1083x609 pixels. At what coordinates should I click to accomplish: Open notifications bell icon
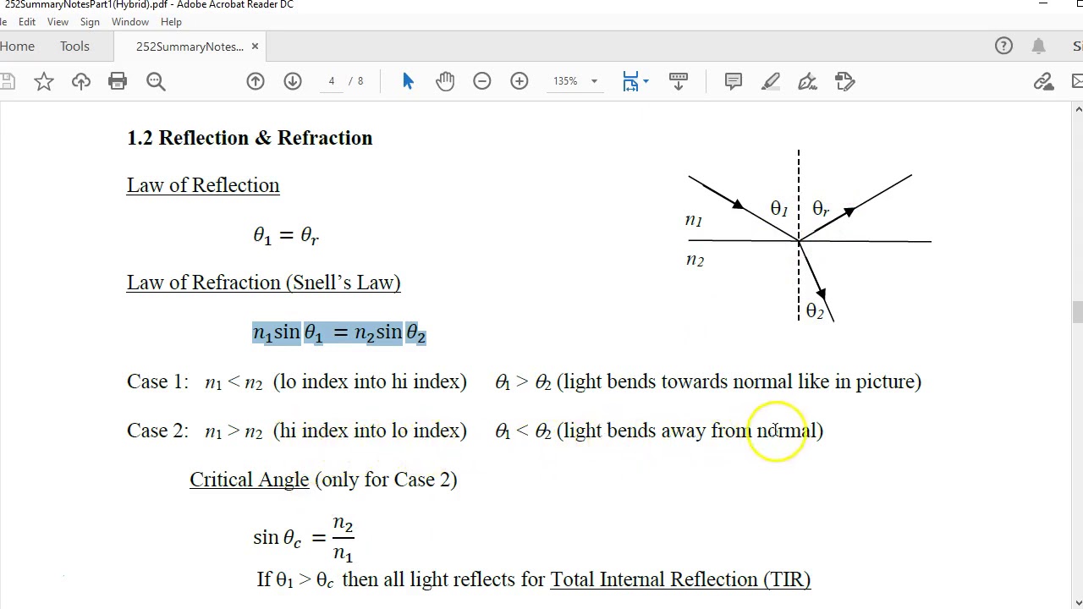(1039, 47)
